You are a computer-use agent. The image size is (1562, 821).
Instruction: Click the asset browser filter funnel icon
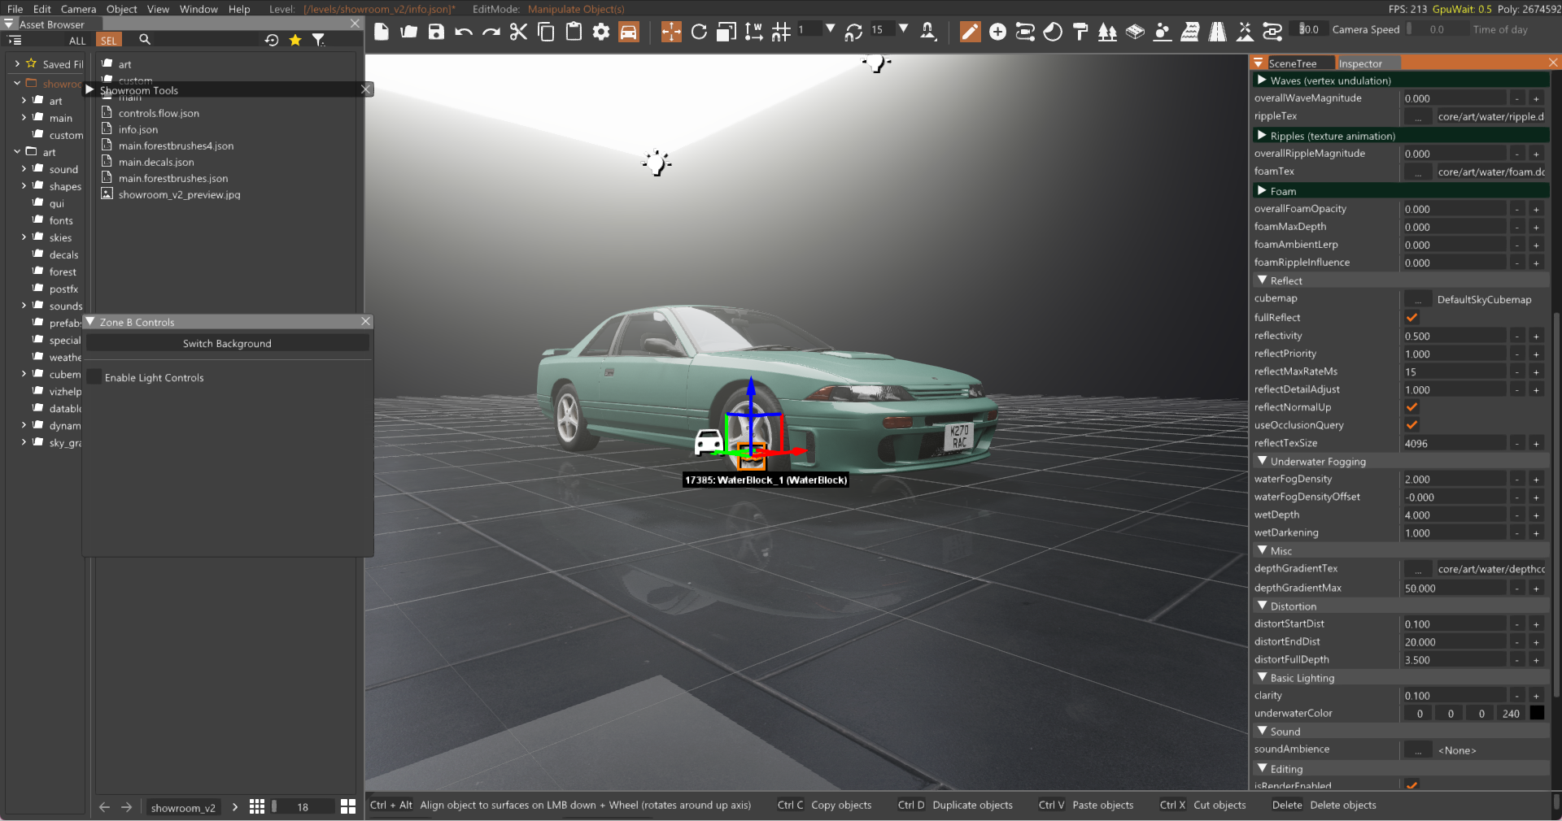pyautogui.click(x=319, y=40)
